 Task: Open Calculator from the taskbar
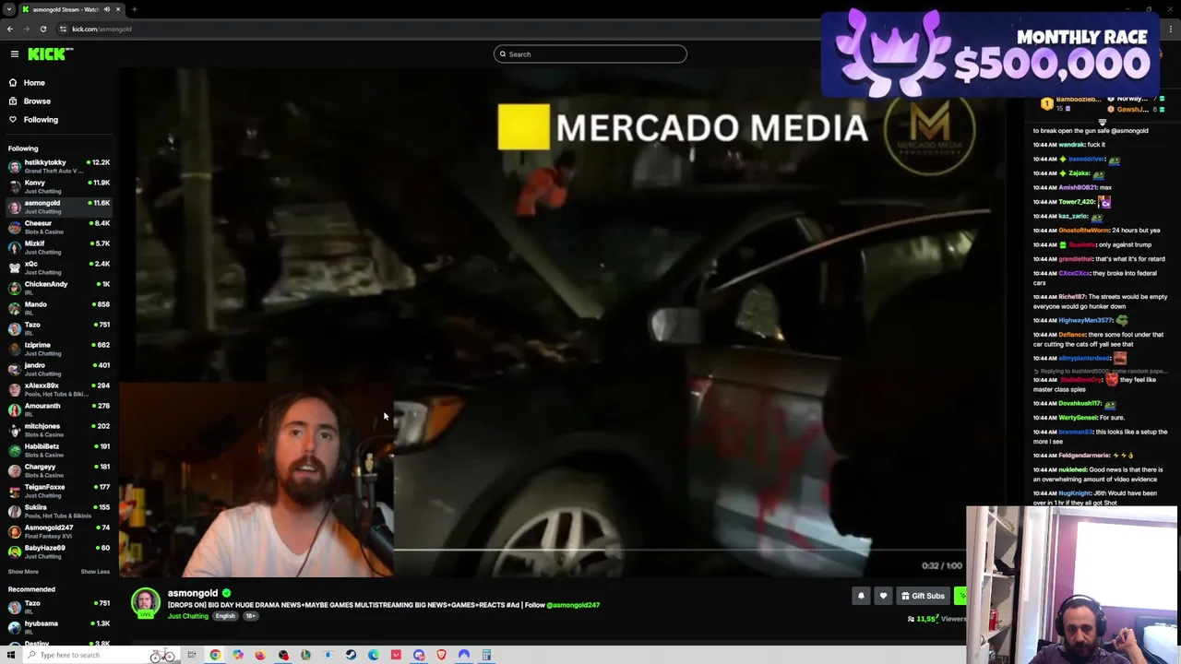coord(486,655)
